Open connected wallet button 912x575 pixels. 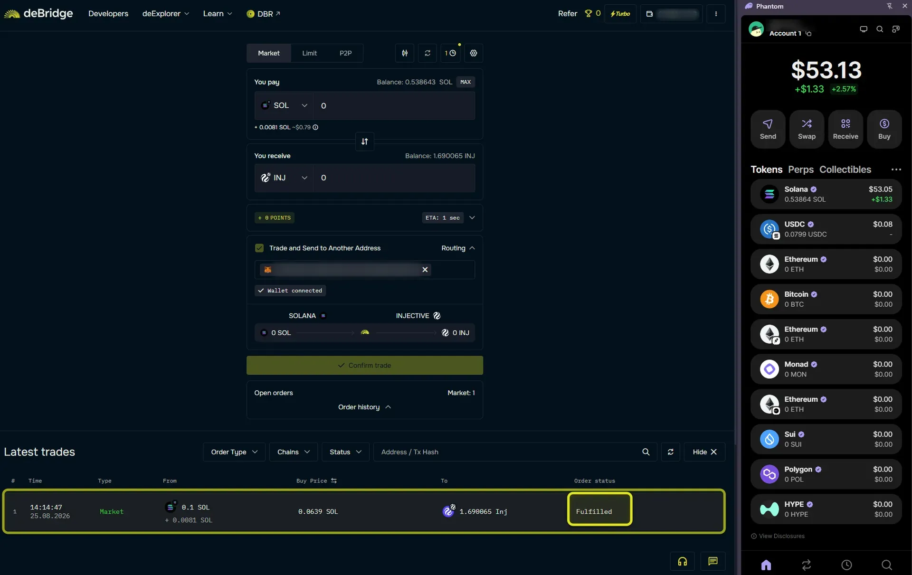point(672,14)
